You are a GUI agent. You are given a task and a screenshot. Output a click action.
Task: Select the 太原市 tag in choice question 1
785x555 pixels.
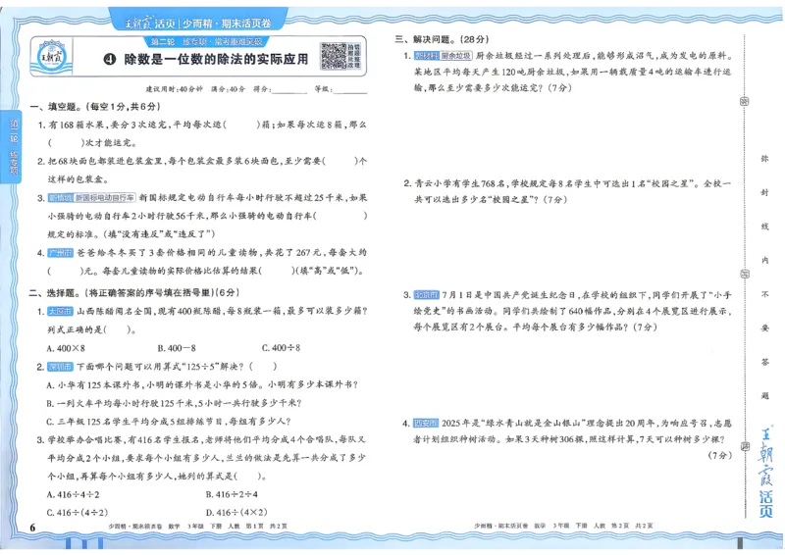point(60,311)
